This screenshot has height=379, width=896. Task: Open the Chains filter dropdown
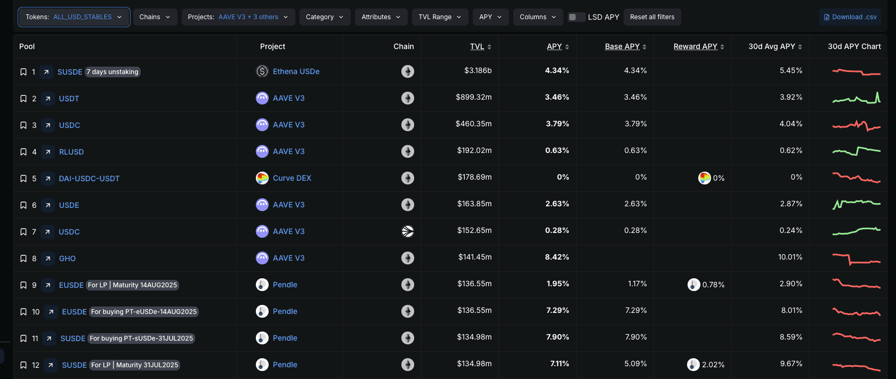(155, 17)
